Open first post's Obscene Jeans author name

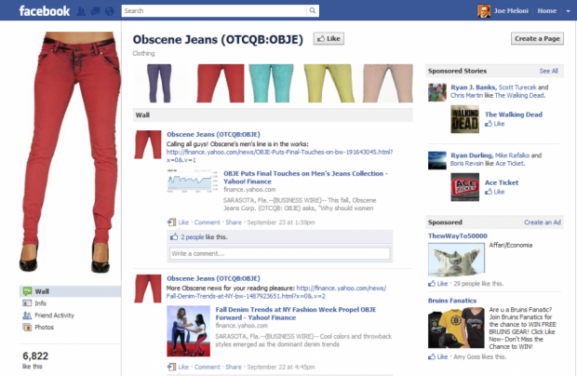[213, 134]
